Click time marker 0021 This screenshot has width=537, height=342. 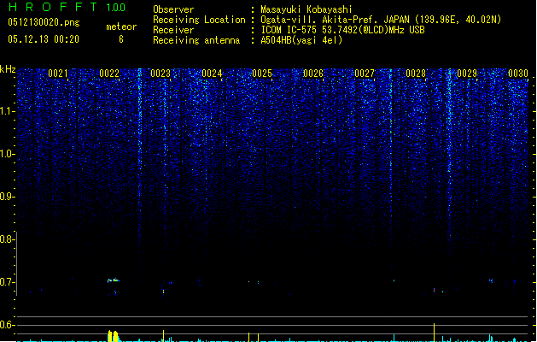click(x=58, y=74)
